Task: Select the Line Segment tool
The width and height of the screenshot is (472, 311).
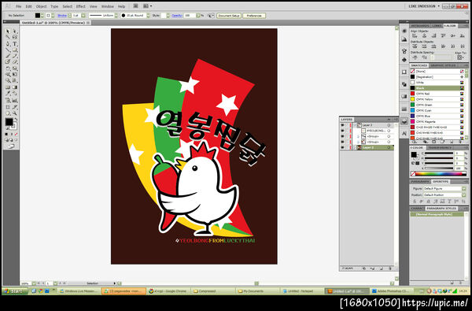Action: pos(8,50)
